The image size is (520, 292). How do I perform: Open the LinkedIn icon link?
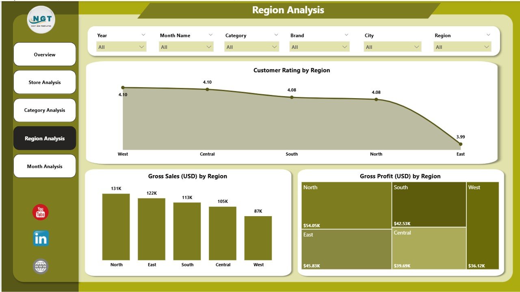tap(41, 238)
